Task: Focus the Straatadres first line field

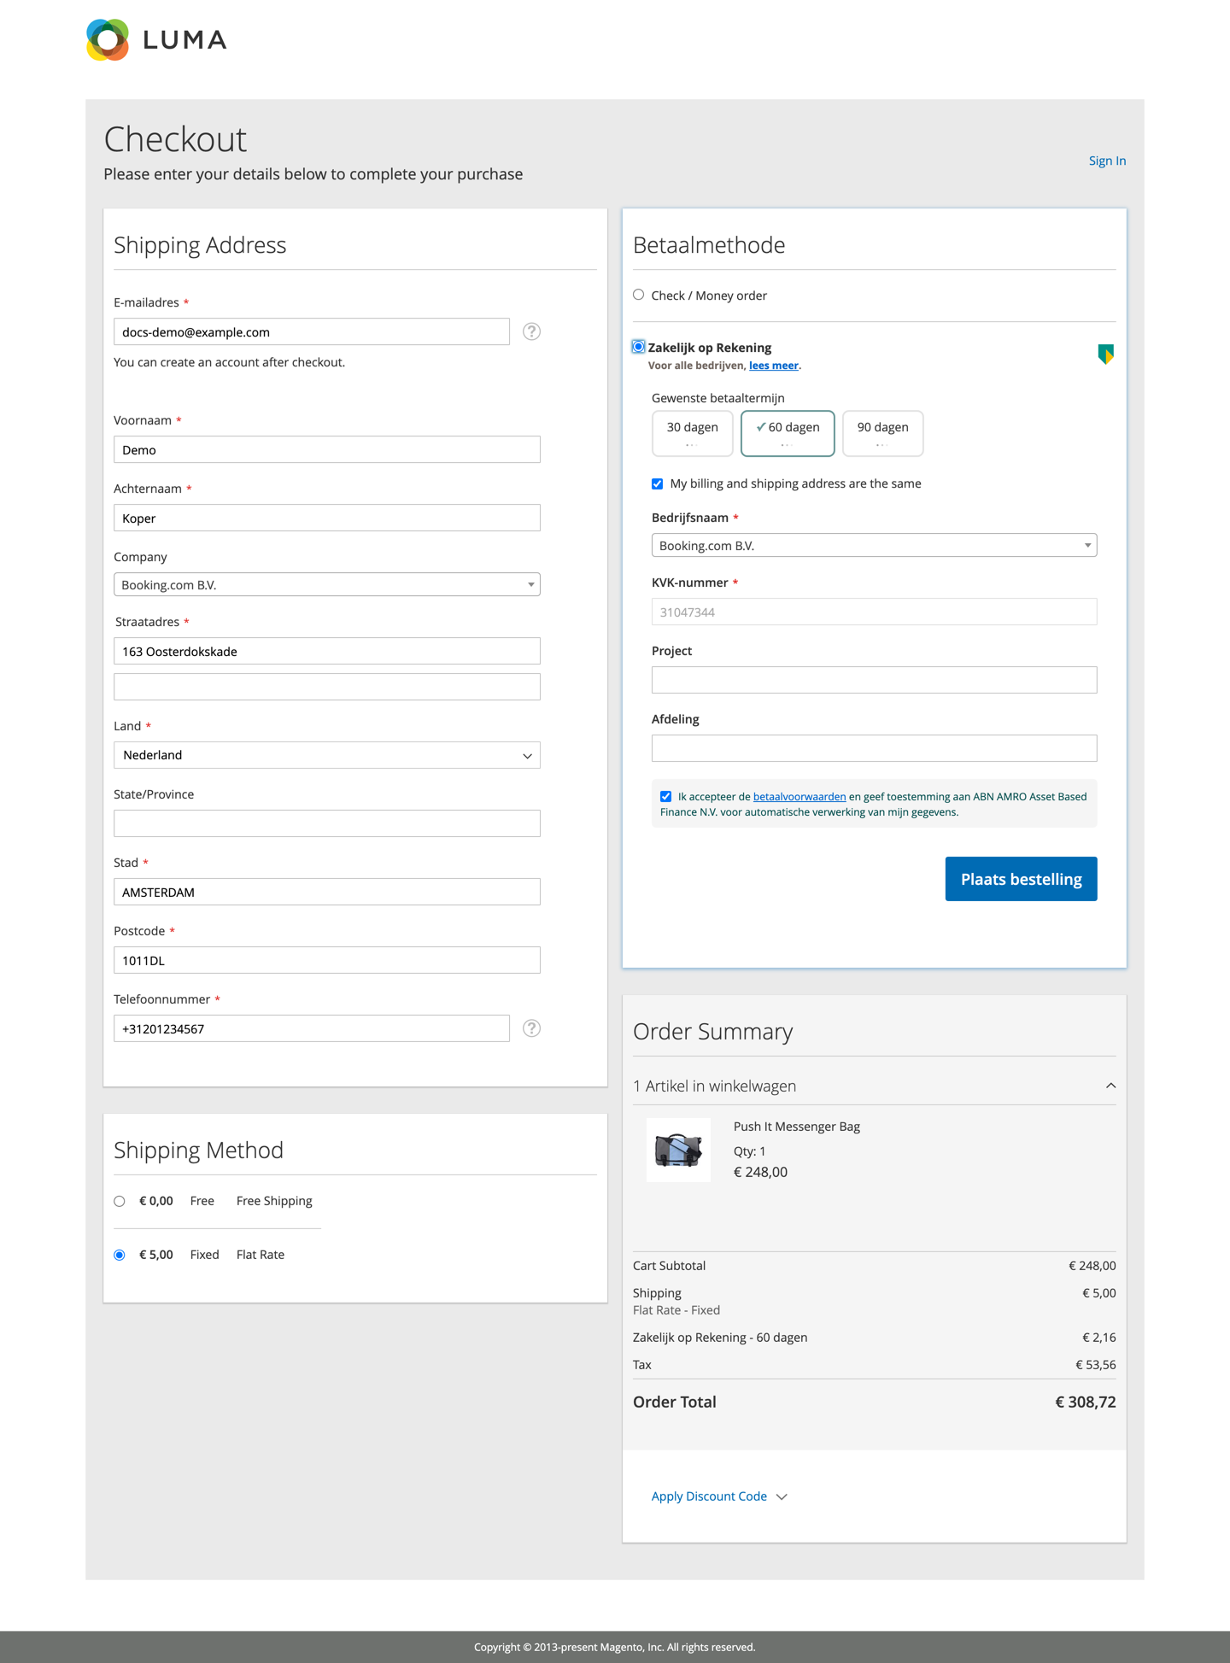Action: coord(327,651)
